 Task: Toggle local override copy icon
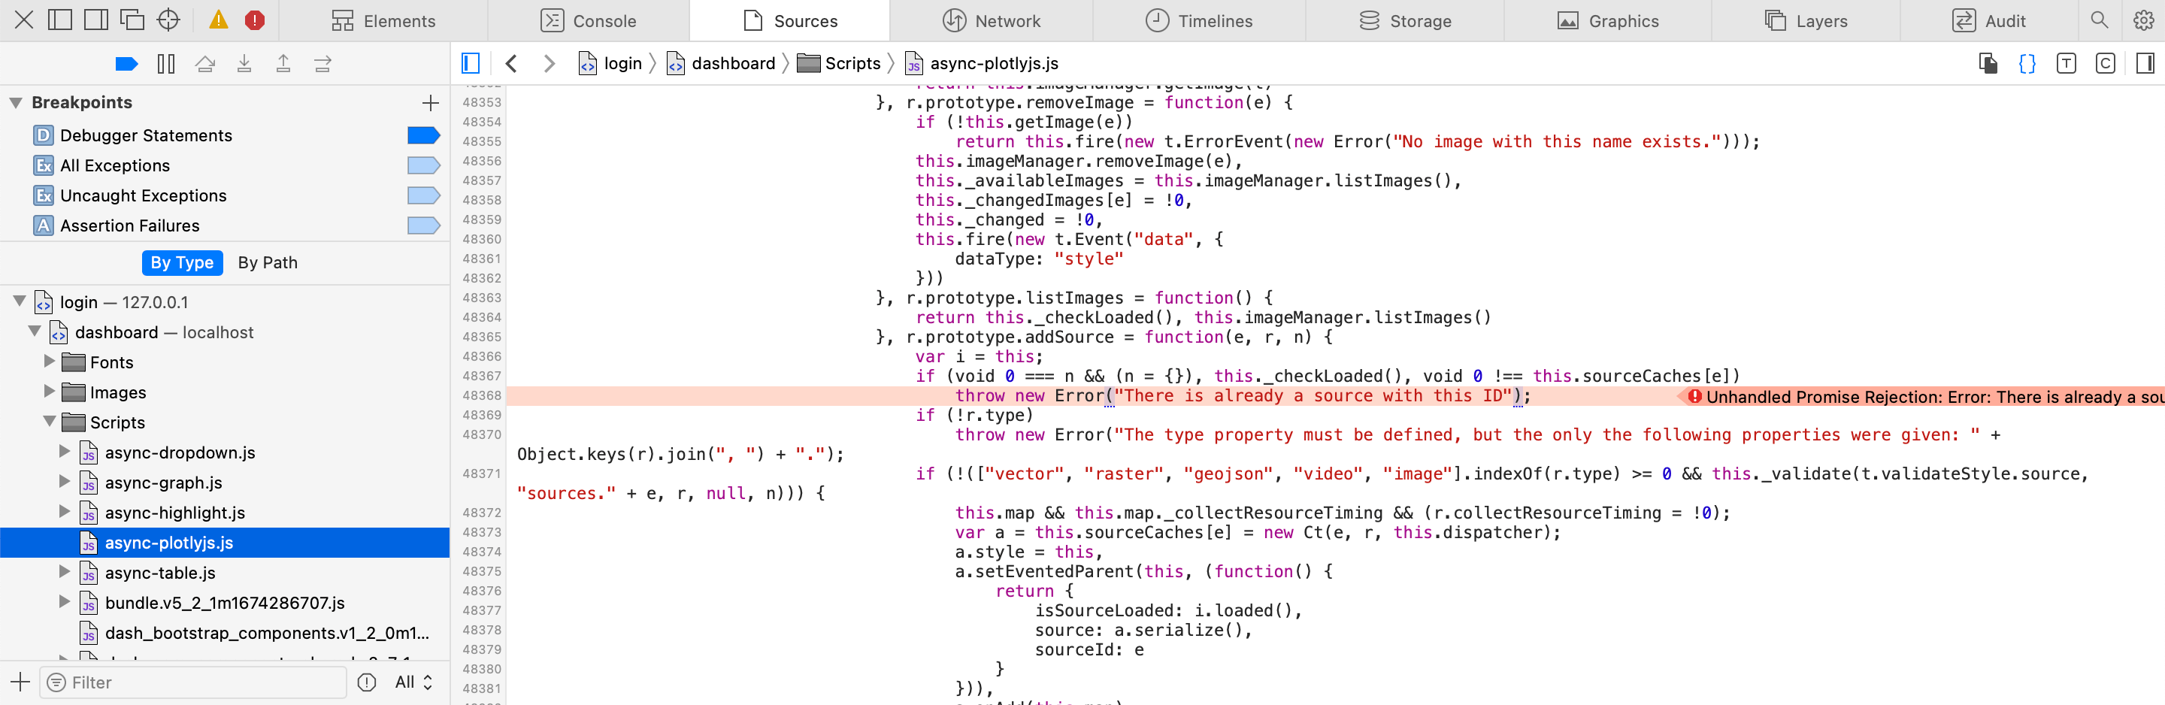tap(1988, 63)
